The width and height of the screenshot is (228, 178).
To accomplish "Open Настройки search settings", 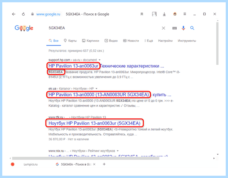I will click(165, 41).
